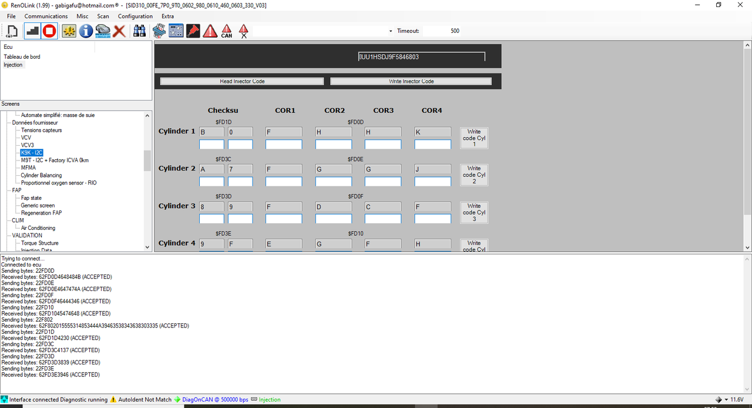
Task: Click the new document toolbar icon
Action: click(12, 31)
